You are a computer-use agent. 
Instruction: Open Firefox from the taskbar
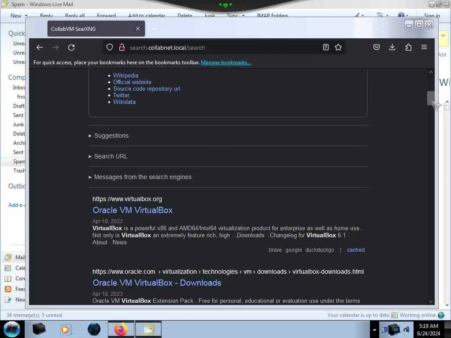click(x=121, y=329)
